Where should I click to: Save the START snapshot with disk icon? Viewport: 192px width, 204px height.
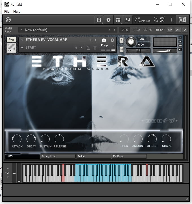89,48
